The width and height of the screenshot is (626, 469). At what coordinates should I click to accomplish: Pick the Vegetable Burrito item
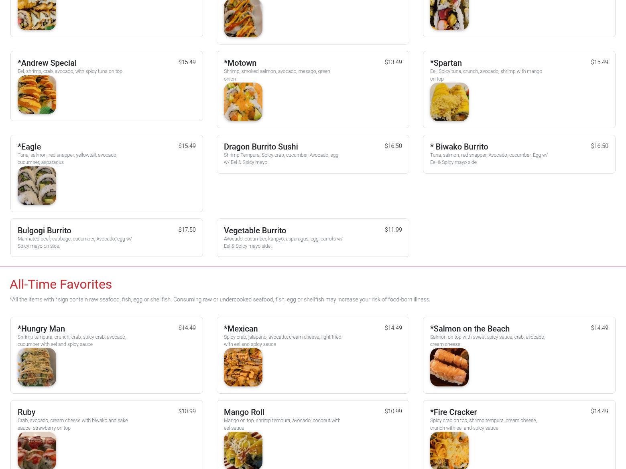tap(313, 238)
